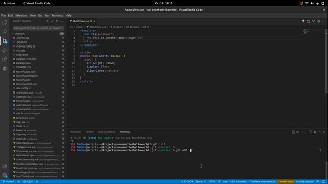Open notifications bell in status bar

[323, 182]
